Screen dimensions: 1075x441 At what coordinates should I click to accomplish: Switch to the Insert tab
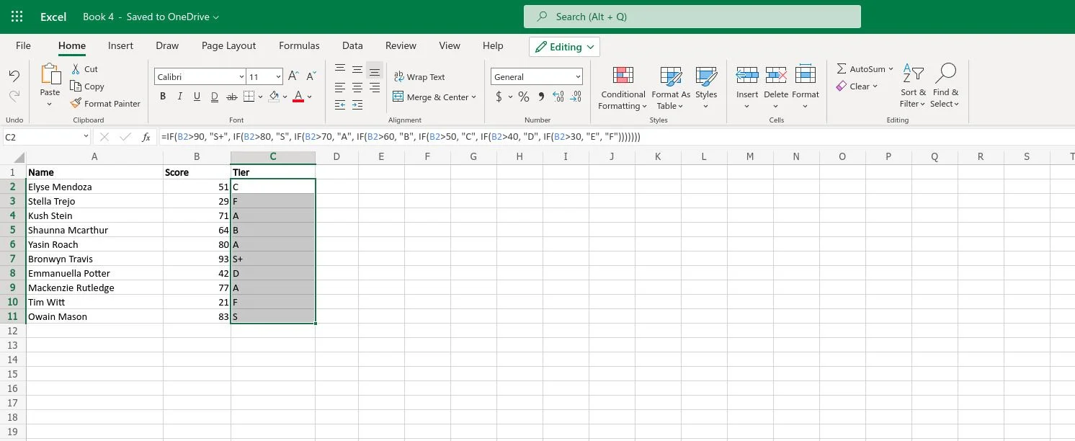point(120,45)
